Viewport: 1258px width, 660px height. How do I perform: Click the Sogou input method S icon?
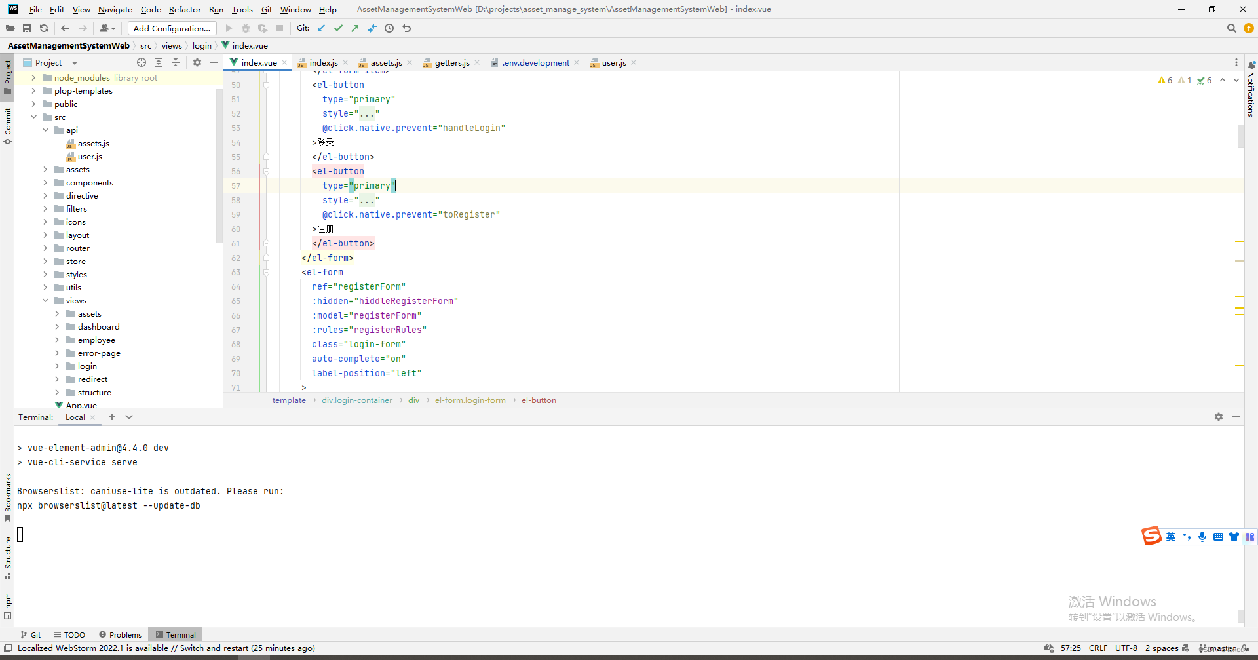[1151, 536]
